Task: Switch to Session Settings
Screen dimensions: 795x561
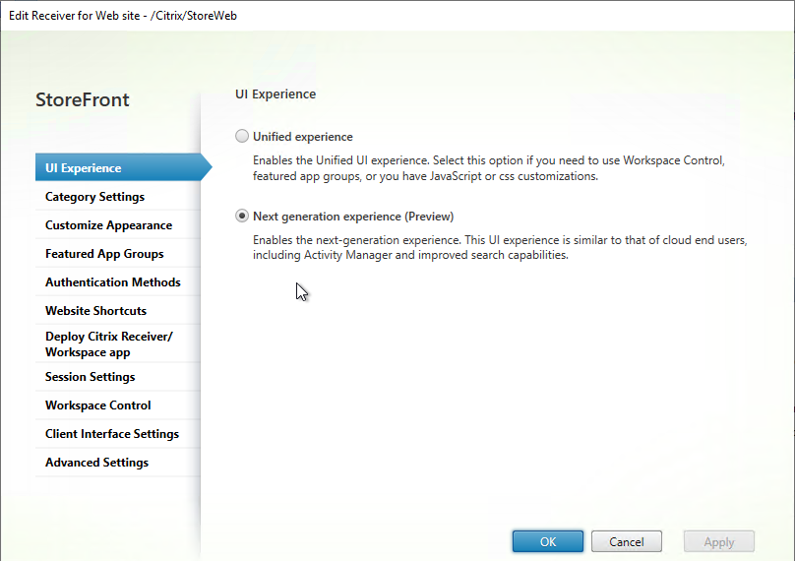Action: 118,377
